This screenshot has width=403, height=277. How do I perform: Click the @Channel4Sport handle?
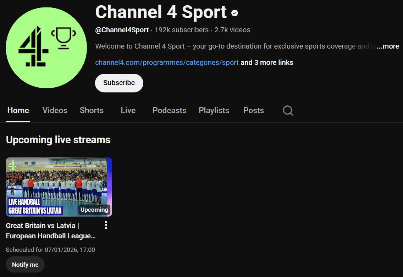[122, 30]
